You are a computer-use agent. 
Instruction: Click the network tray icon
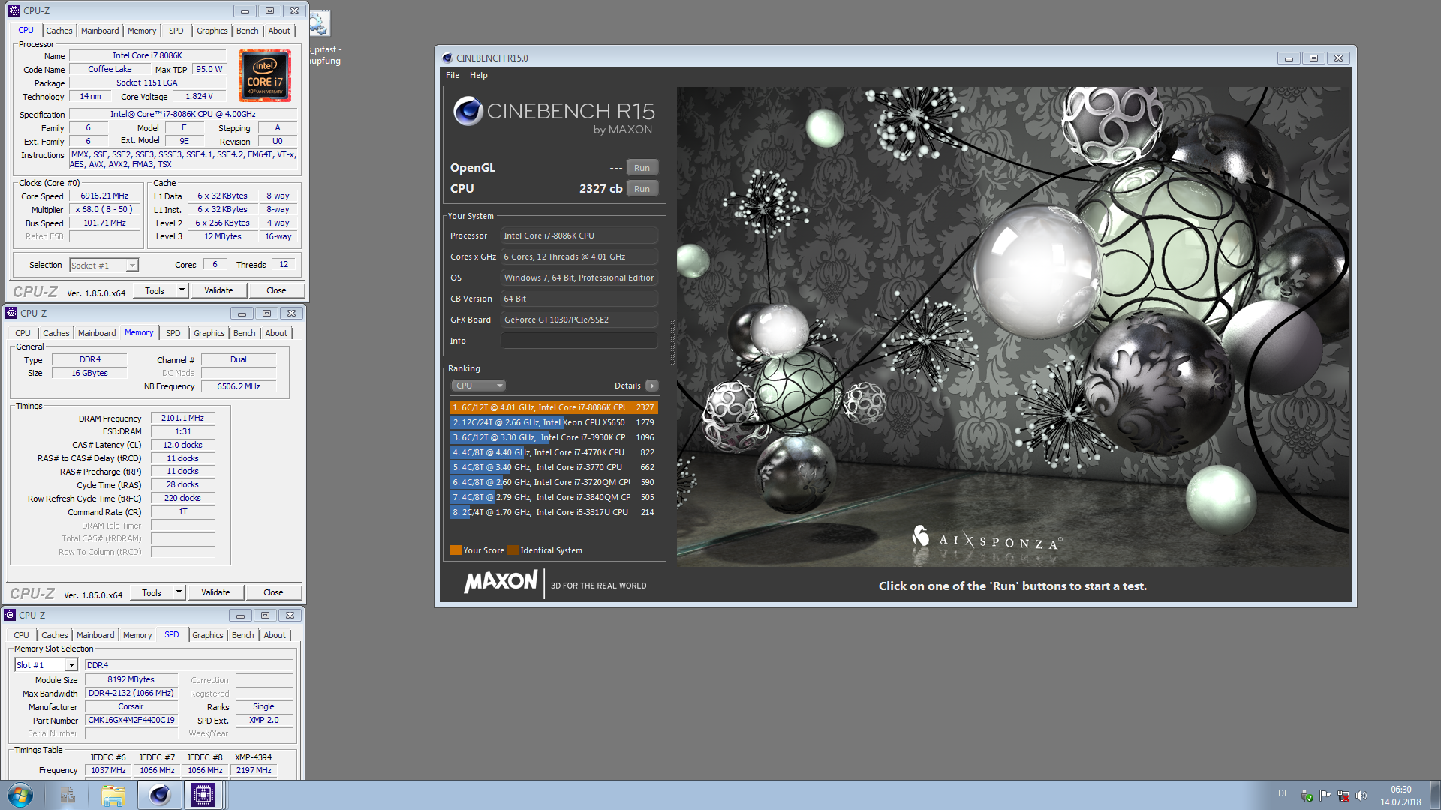(1343, 796)
